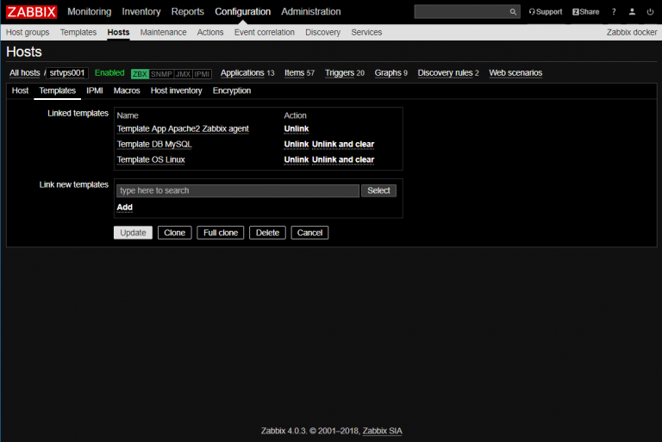Open Template DB MySQL link

tap(154, 145)
